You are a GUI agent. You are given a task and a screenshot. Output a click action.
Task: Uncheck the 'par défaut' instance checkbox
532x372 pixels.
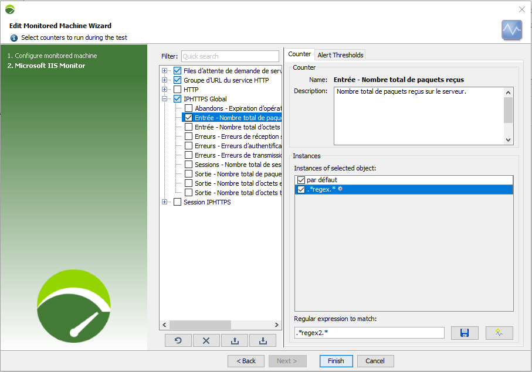click(301, 180)
